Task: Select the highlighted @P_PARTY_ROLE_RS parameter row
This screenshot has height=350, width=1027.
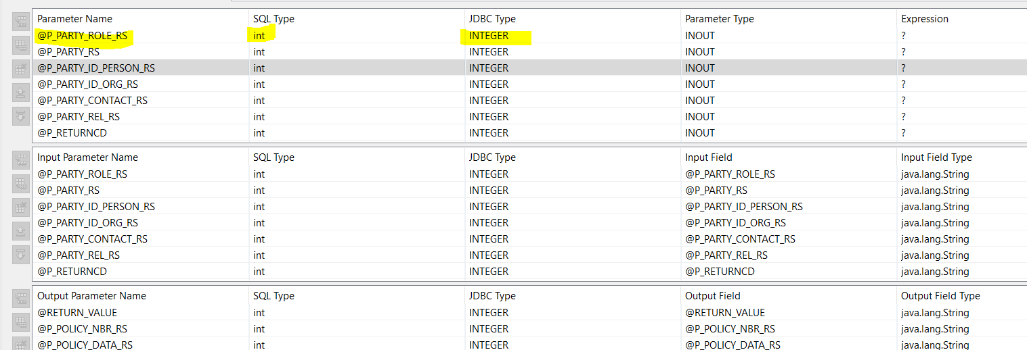Action: point(83,36)
